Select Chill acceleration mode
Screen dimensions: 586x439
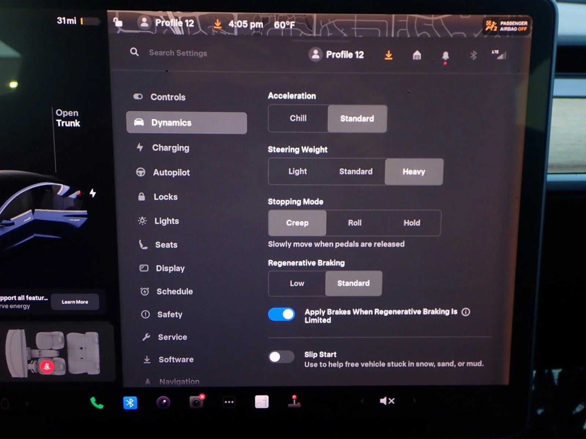pyautogui.click(x=298, y=119)
